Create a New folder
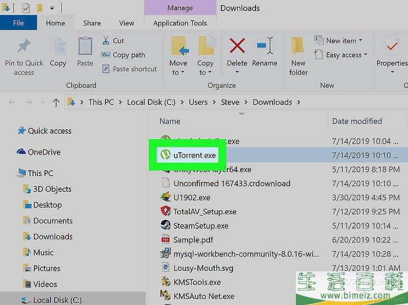 (298, 56)
